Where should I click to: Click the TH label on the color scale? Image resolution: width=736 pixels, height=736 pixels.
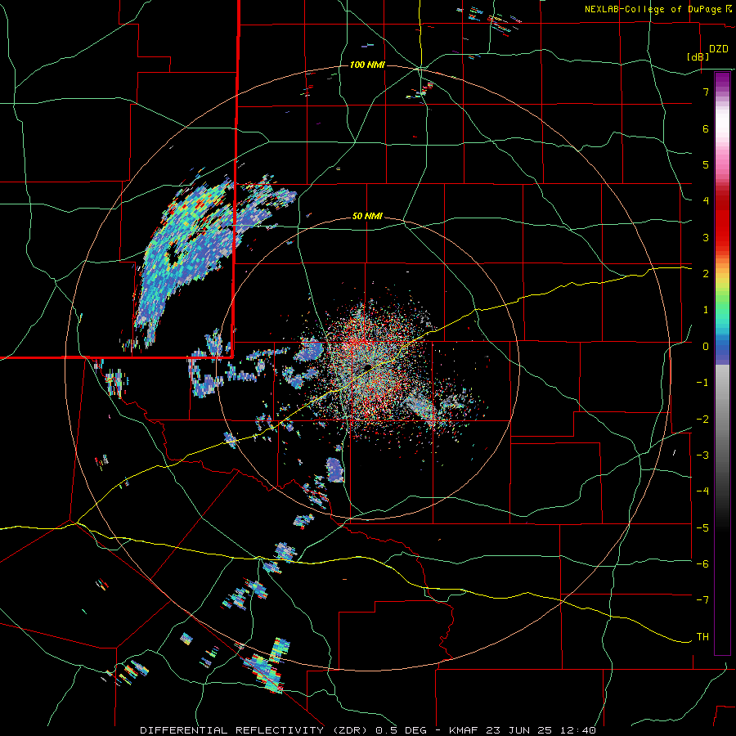pyautogui.click(x=702, y=637)
